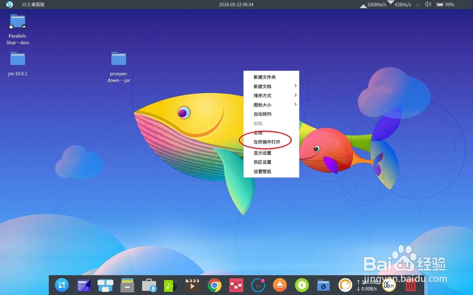The image size is (473, 295).
Task: Click the 326Bits/s upload speed indicator
Action: pos(373,5)
